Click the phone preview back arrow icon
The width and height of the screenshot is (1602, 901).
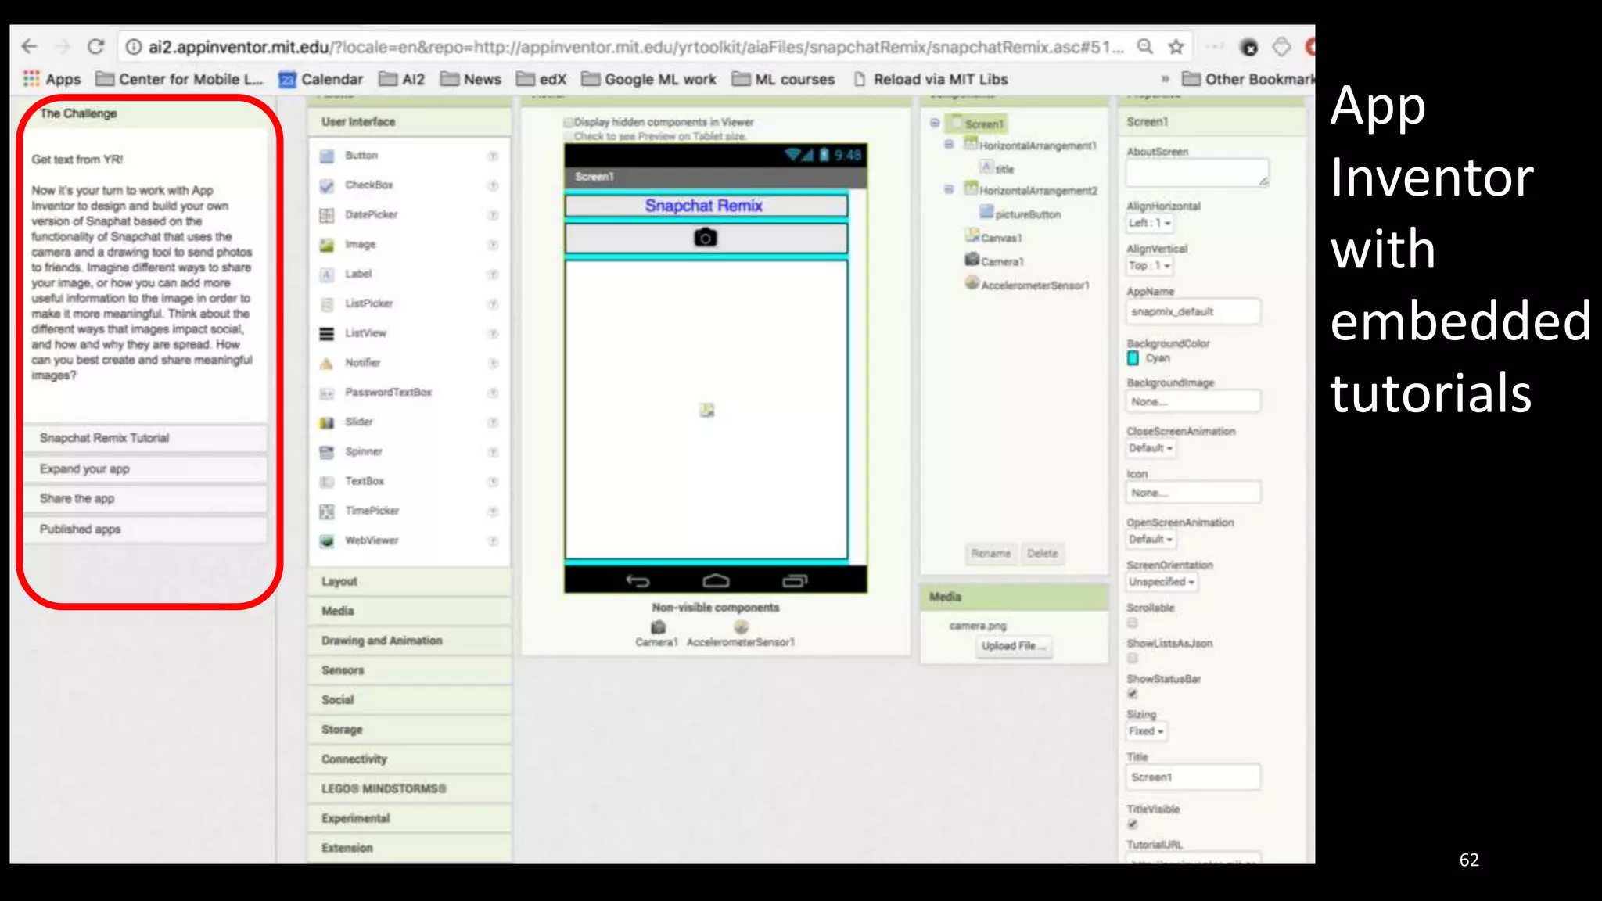(x=638, y=580)
